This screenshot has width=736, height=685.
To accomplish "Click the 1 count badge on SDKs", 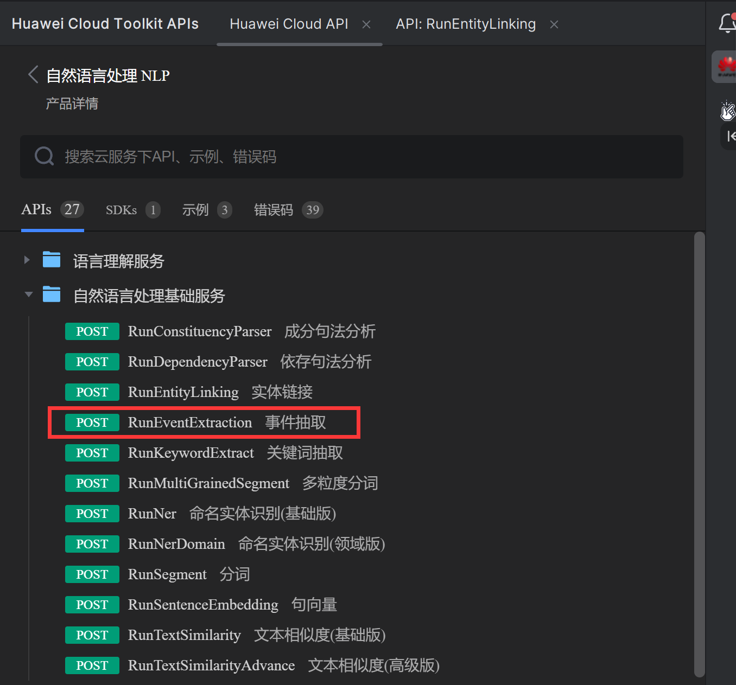I will [153, 210].
